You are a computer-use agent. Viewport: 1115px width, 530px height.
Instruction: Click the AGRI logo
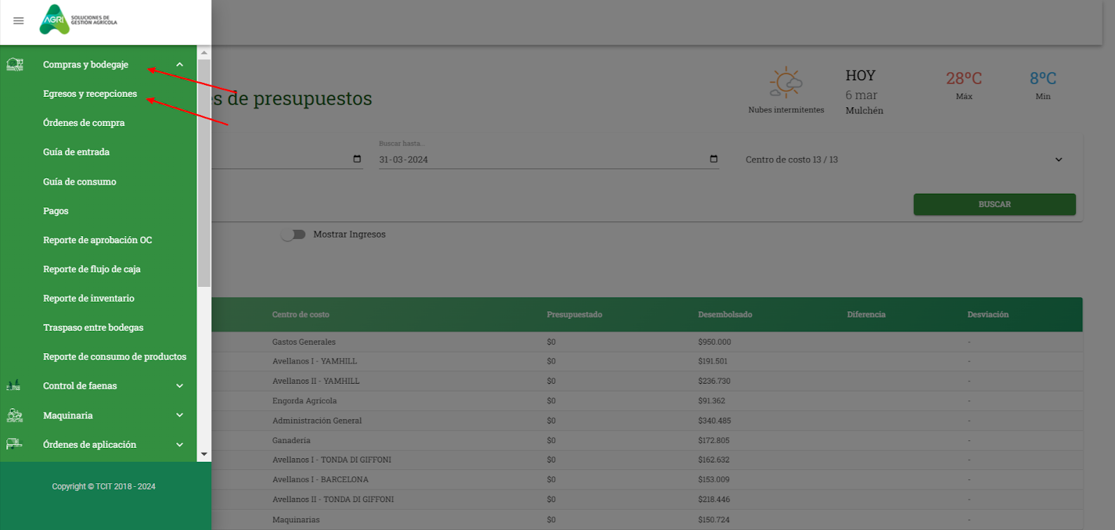(x=78, y=20)
